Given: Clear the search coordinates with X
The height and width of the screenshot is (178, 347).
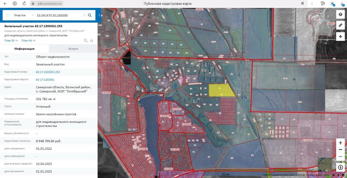Looking at the screenshot, I should [x=84, y=15].
